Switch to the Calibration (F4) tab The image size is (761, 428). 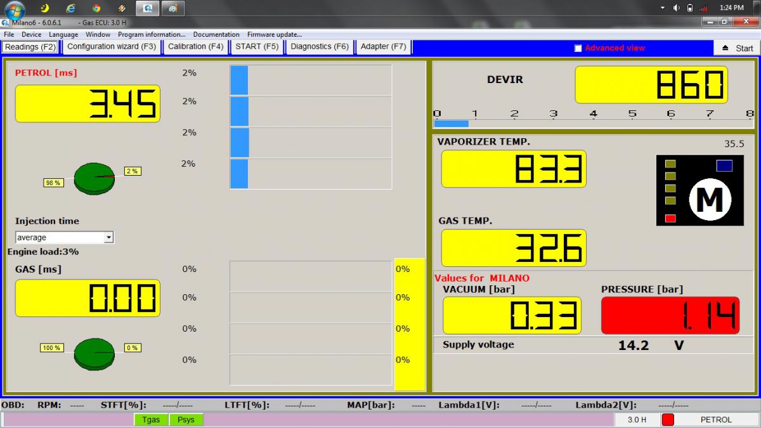click(x=195, y=47)
